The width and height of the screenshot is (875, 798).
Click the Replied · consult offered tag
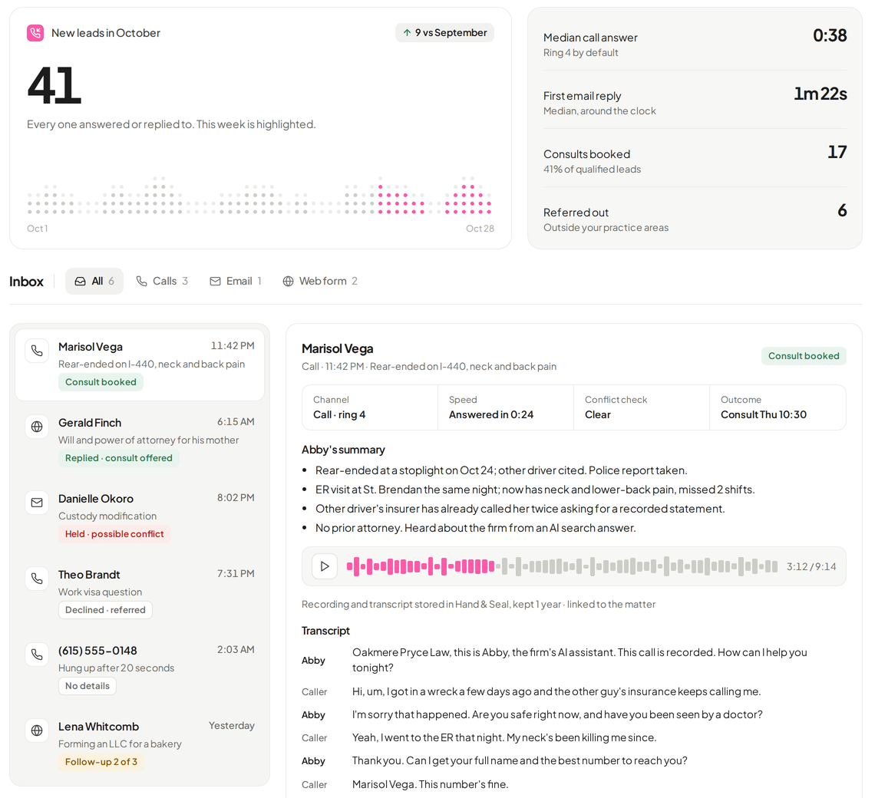point(119,458)
